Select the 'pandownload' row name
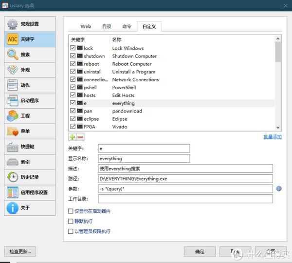292x263 pixels. (127, 111)
